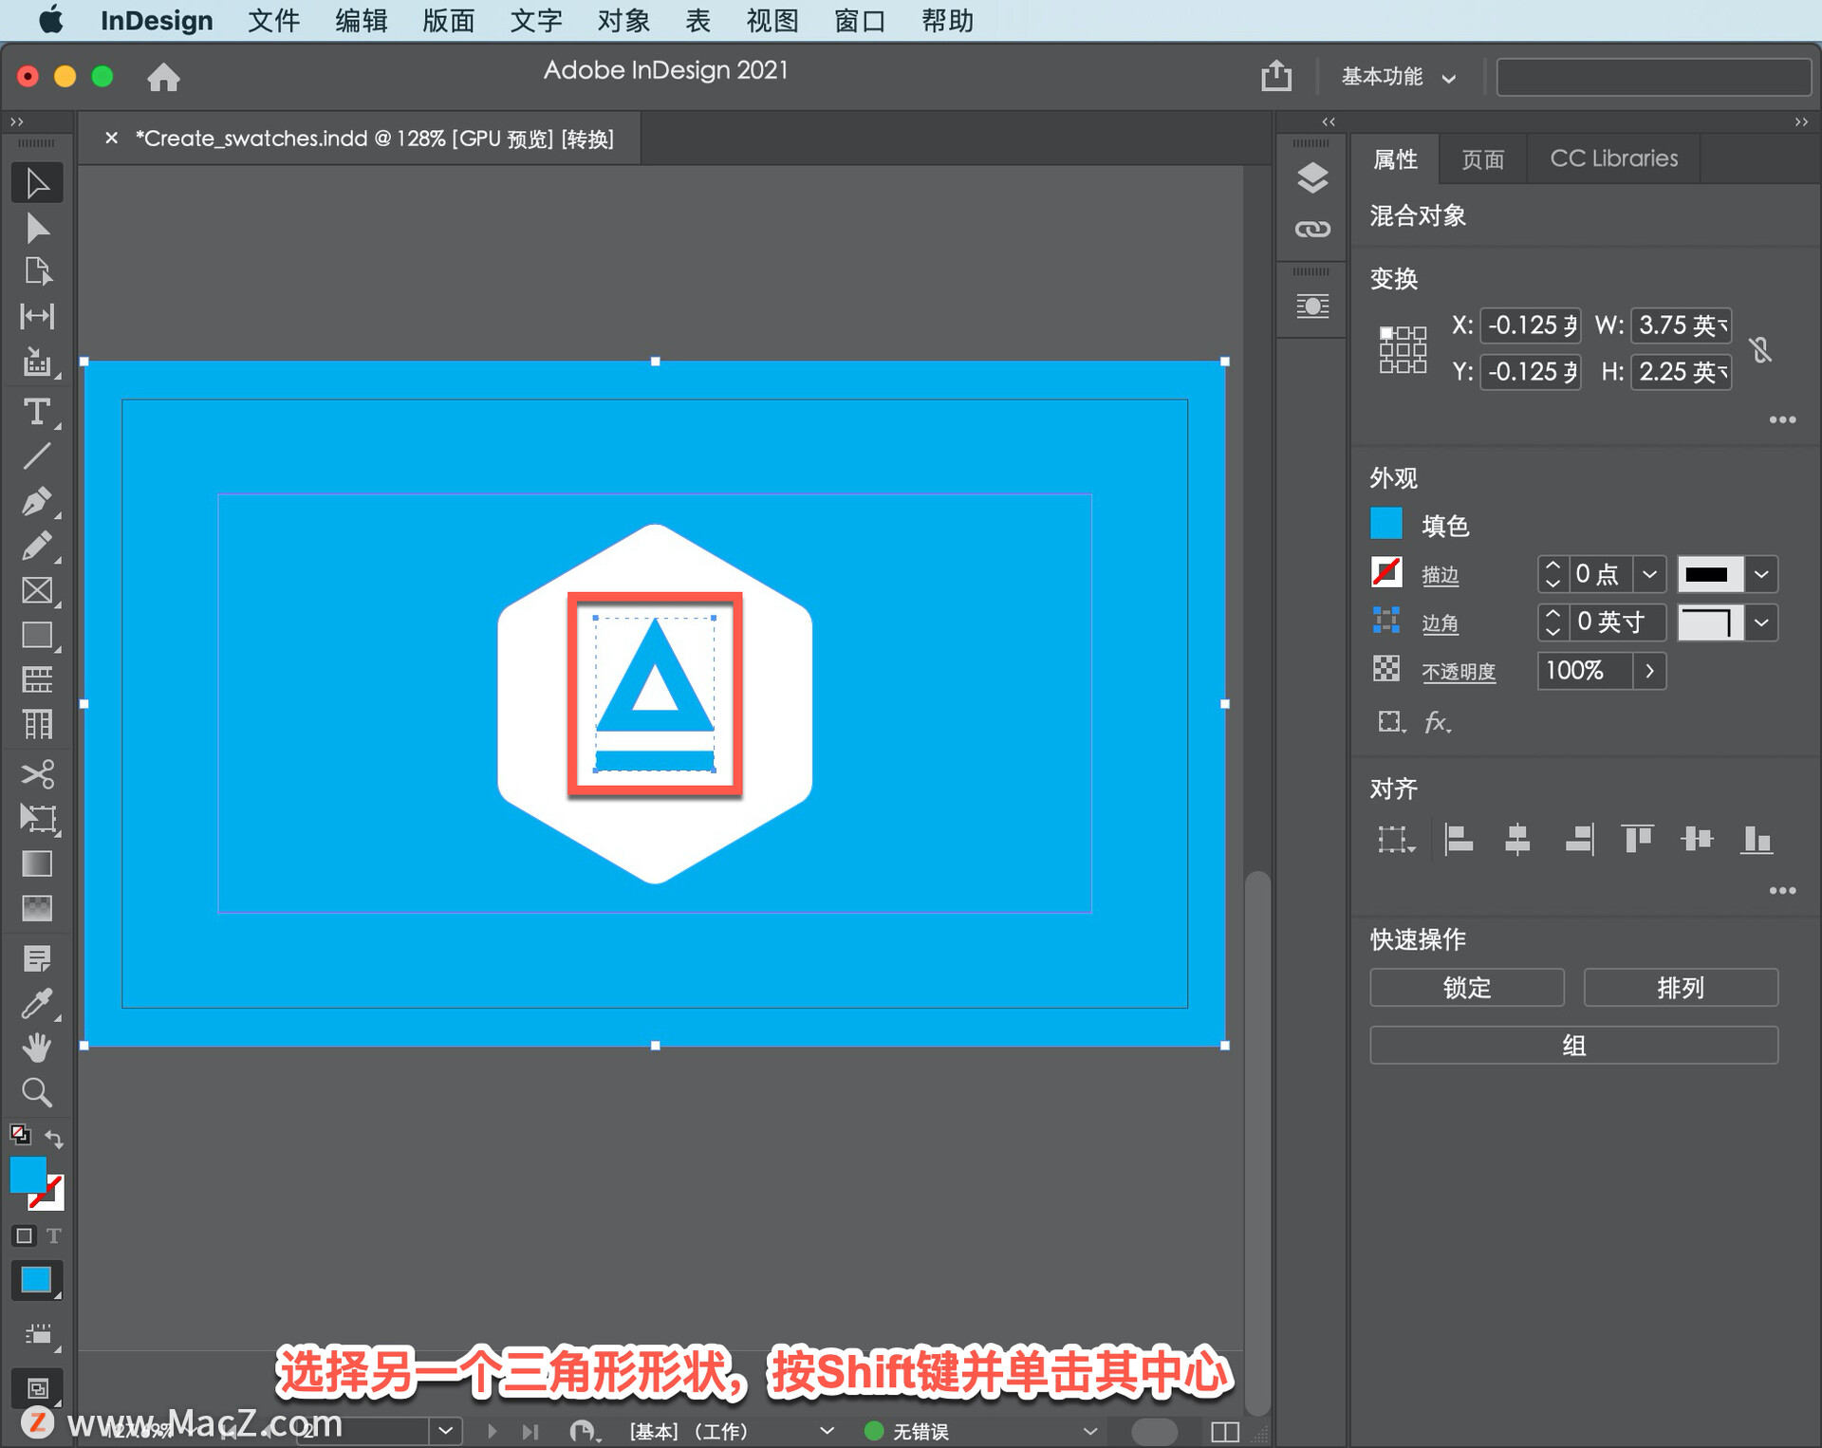Open the Links panel icon
This screenshot has height=1448, width=1822.
(x=1311, y=229)
